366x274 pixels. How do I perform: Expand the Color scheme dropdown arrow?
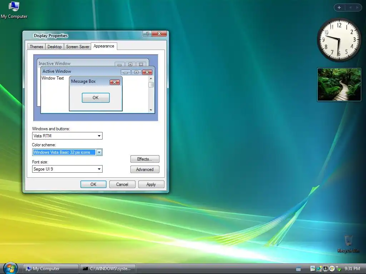(99, 152)
